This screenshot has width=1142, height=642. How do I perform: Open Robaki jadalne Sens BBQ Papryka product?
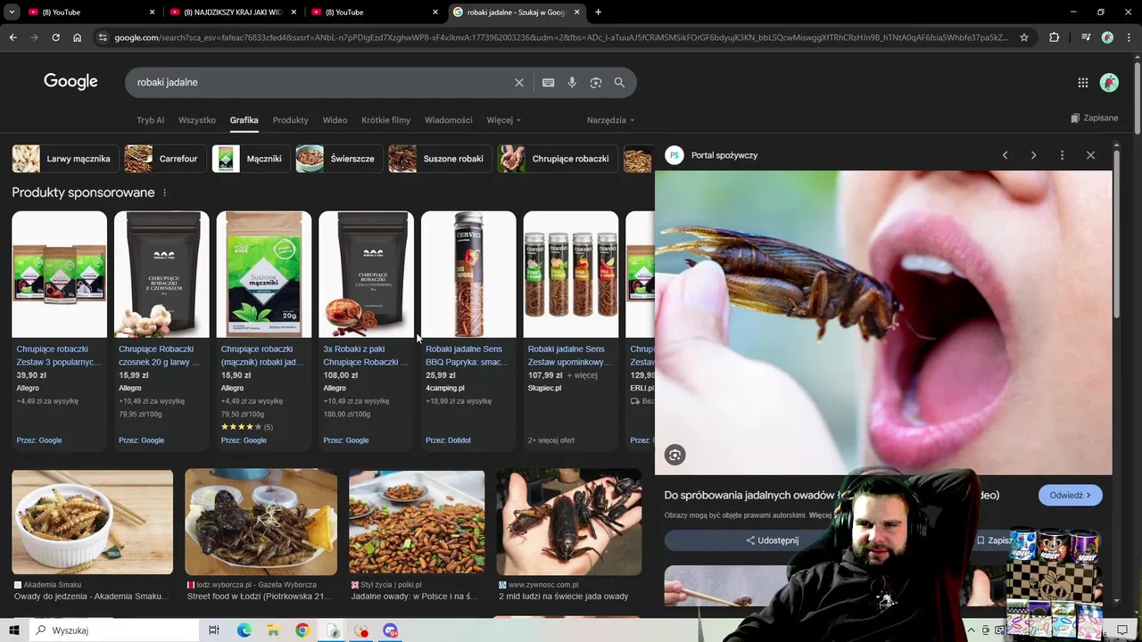[468, 330]
